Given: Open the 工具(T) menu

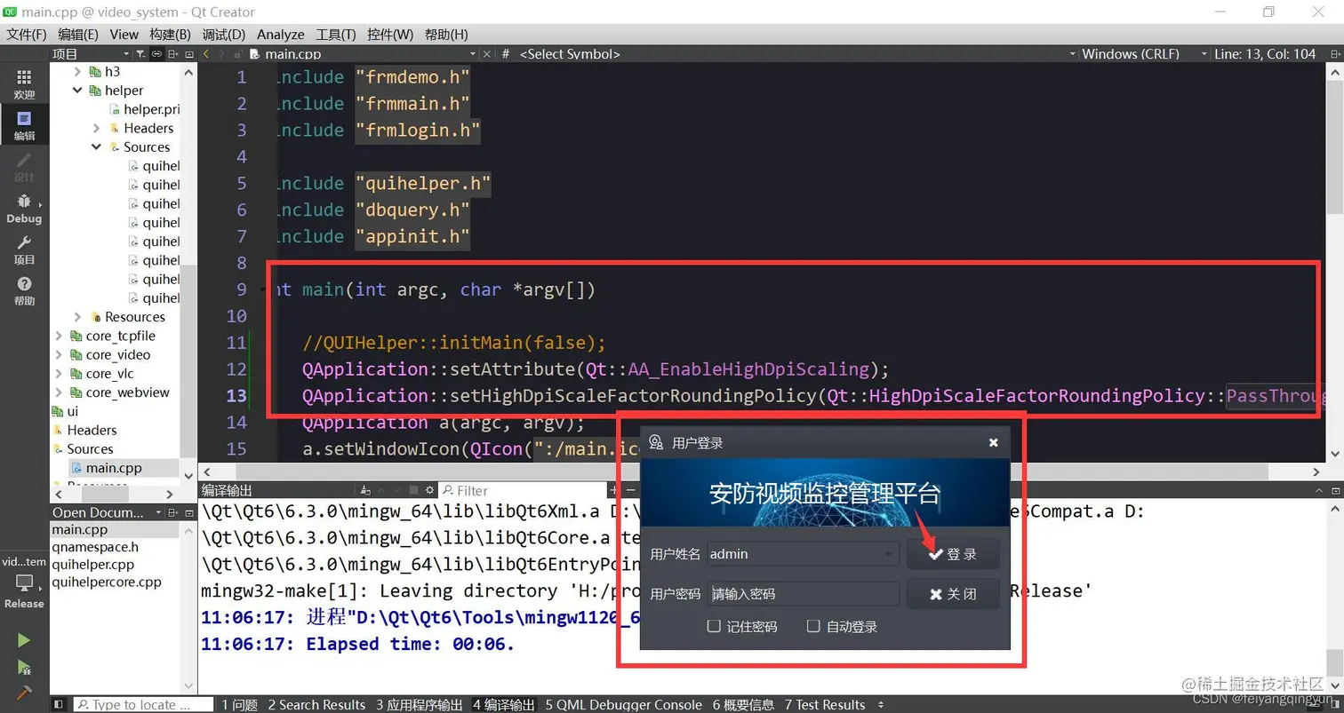Looking at the screenshot, I should coord(334,35).
